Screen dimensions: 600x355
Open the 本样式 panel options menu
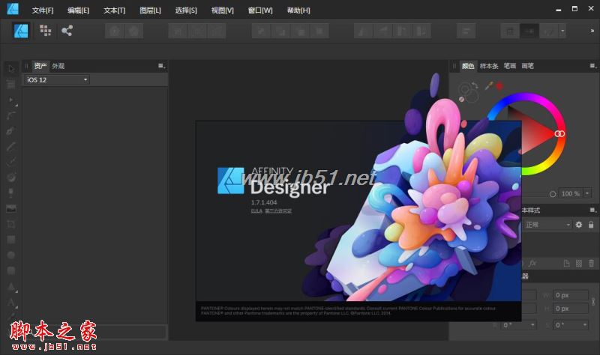click(x=593, y=210)
